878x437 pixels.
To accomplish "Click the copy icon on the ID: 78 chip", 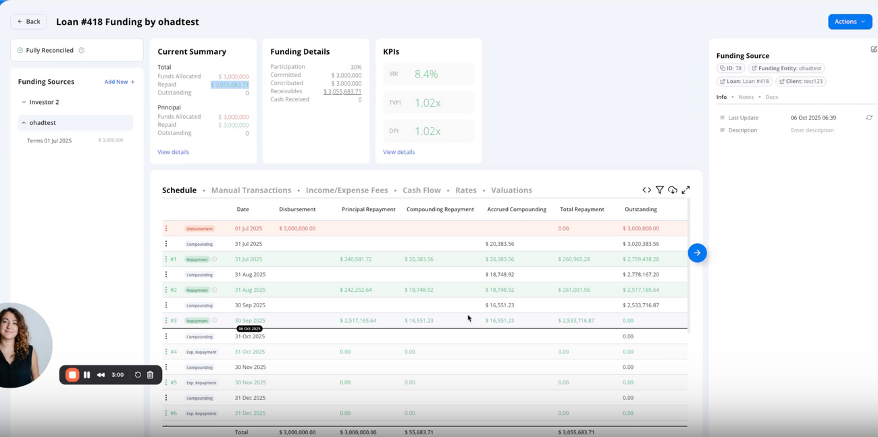I will tap(721, 68).
